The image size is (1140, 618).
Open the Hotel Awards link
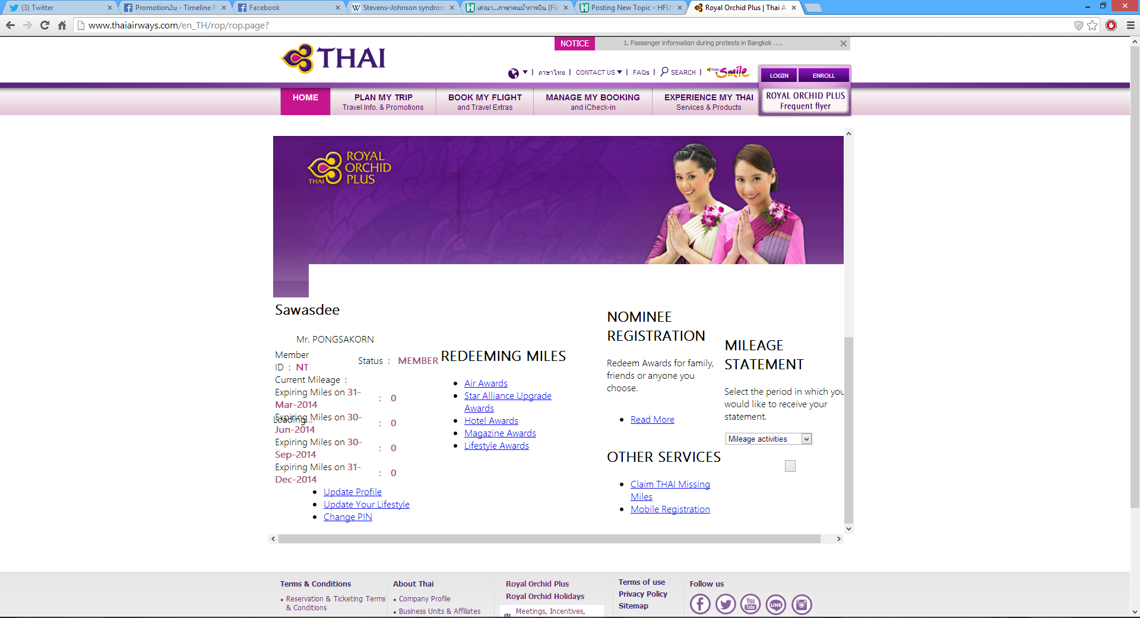491,421
